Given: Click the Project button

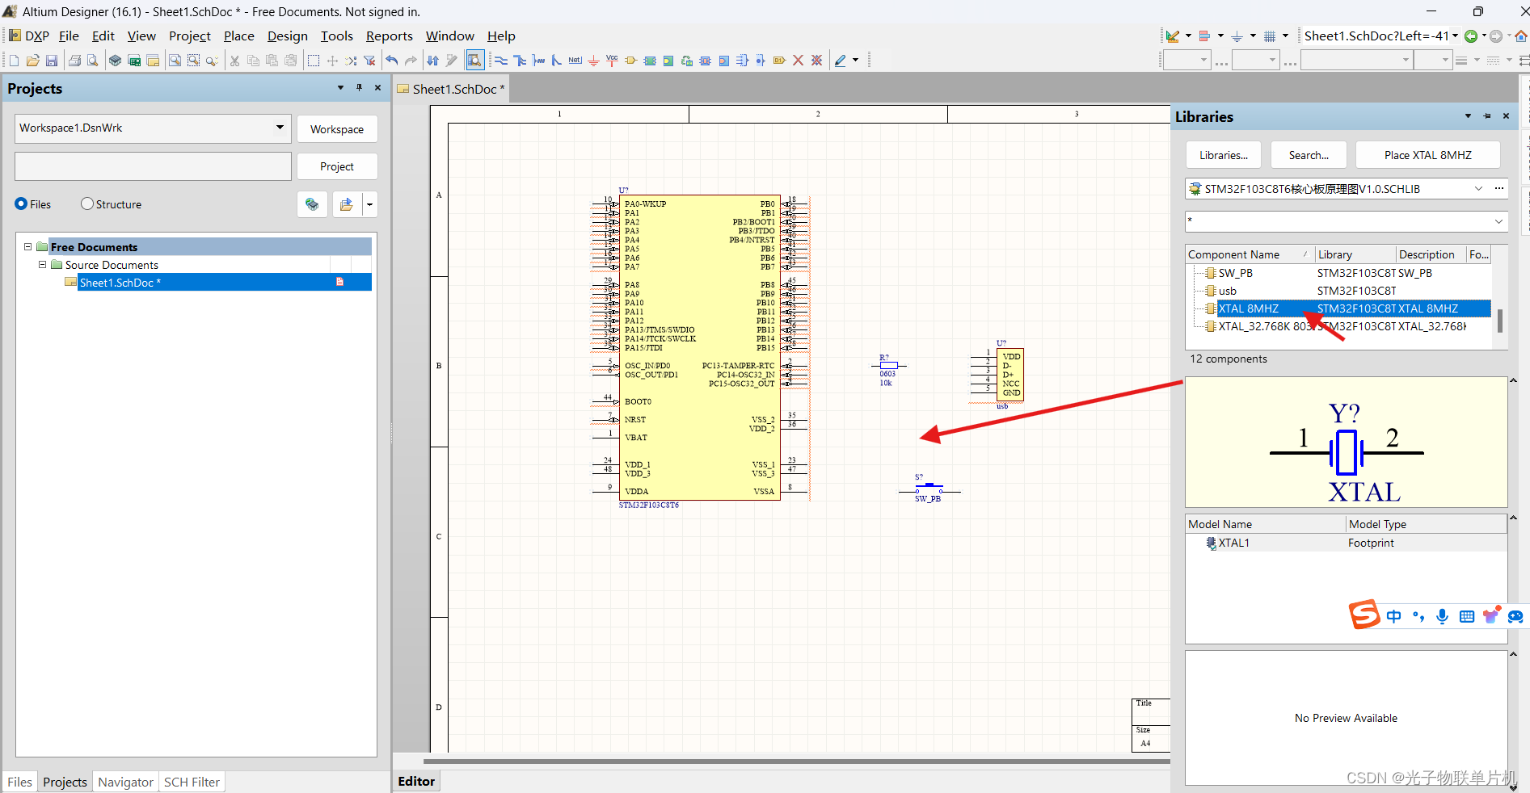Looking at the screenshot, I should [337, 166].
